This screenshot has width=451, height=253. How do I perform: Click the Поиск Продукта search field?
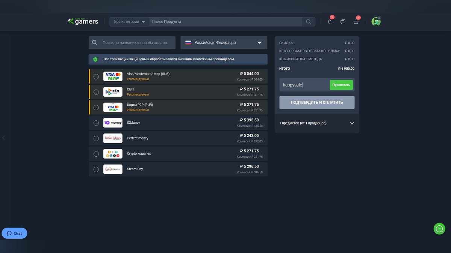click(x=225, y=22)
